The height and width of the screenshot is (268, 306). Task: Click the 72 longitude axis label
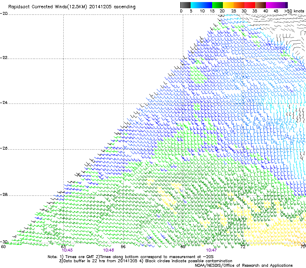(243, 247)
